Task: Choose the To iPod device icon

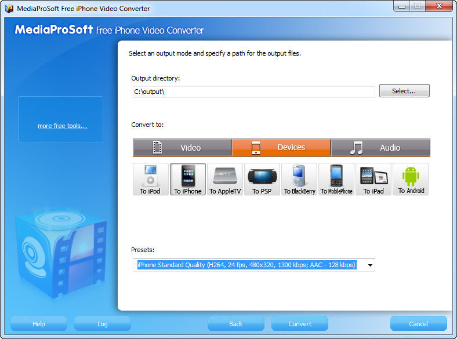Action: tap(150, 179)
